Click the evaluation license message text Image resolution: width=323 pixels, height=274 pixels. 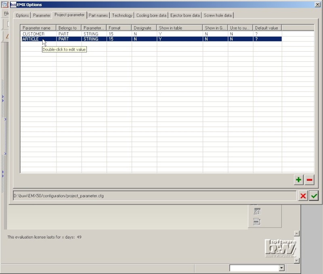coord(44,237)
